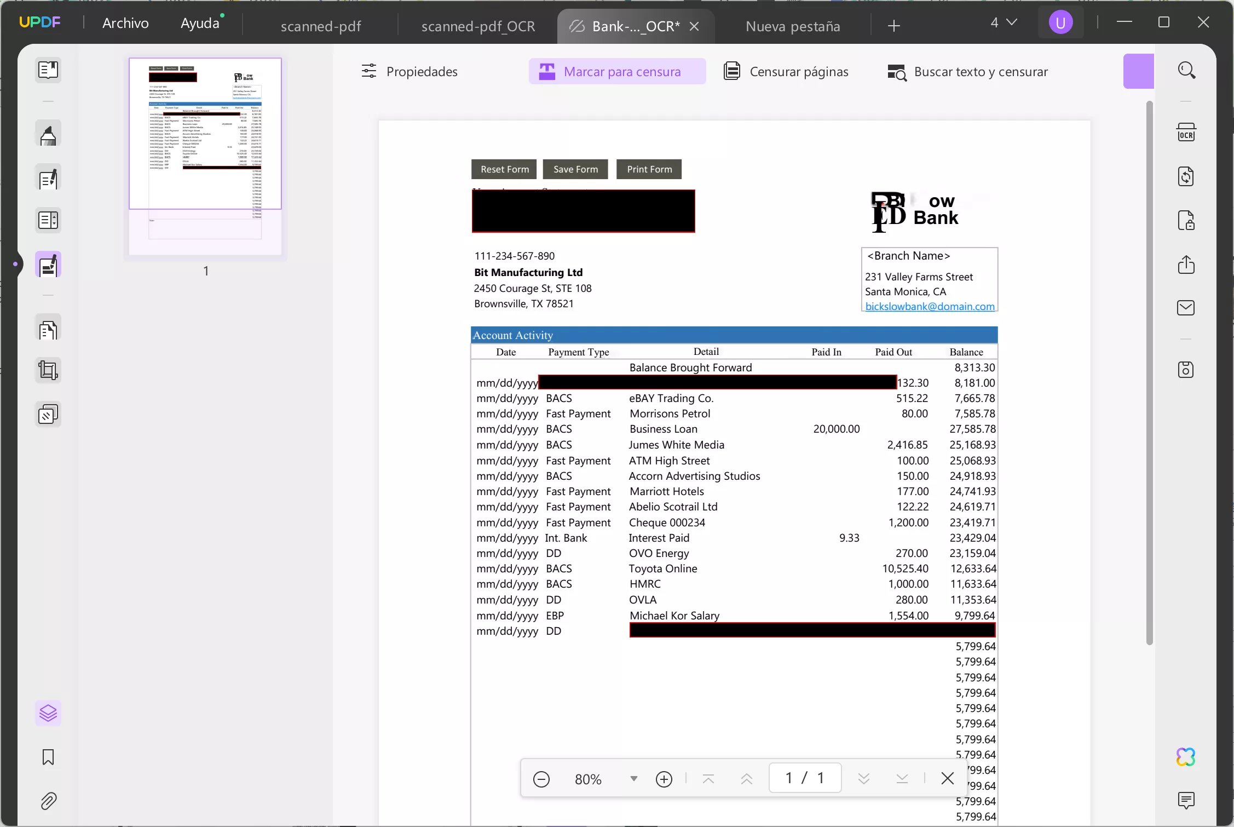The image size is (1234, 827).
Task: Click the UPDF logo
Action: pos(40,22)
